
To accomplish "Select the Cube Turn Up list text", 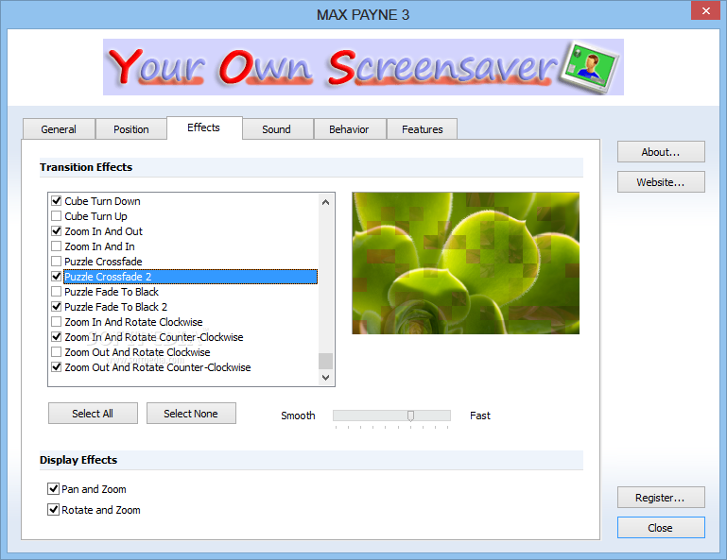I will 95,216.
